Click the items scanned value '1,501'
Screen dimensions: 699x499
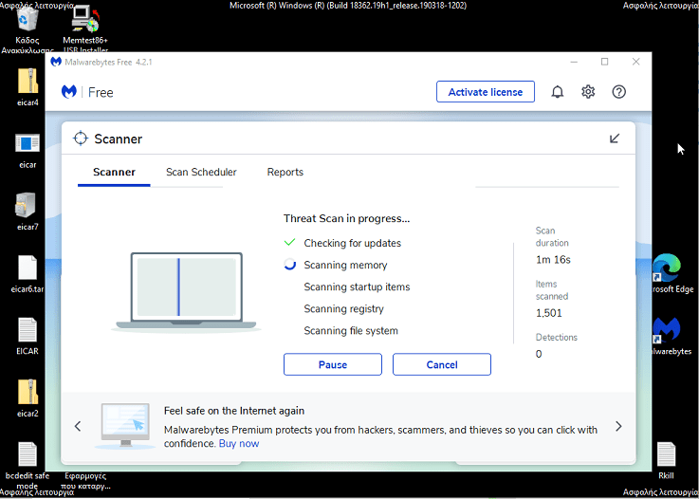[x=549, y=313]
